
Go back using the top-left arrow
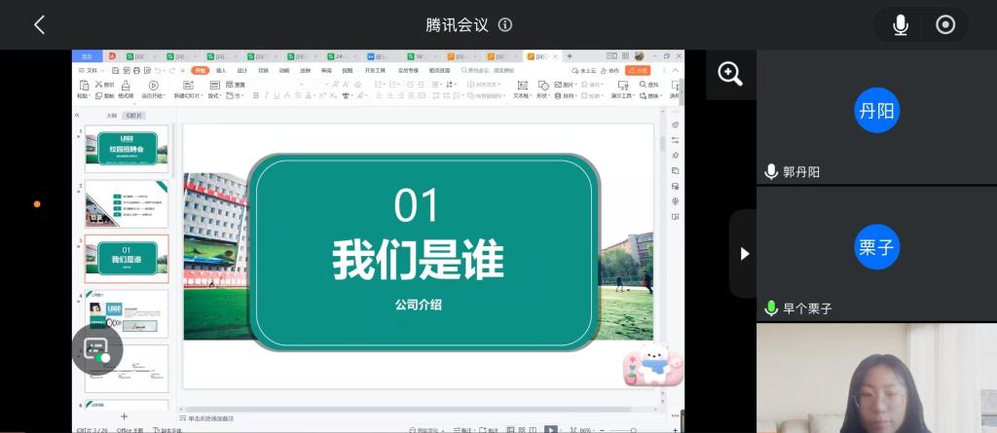click(39, 25)
